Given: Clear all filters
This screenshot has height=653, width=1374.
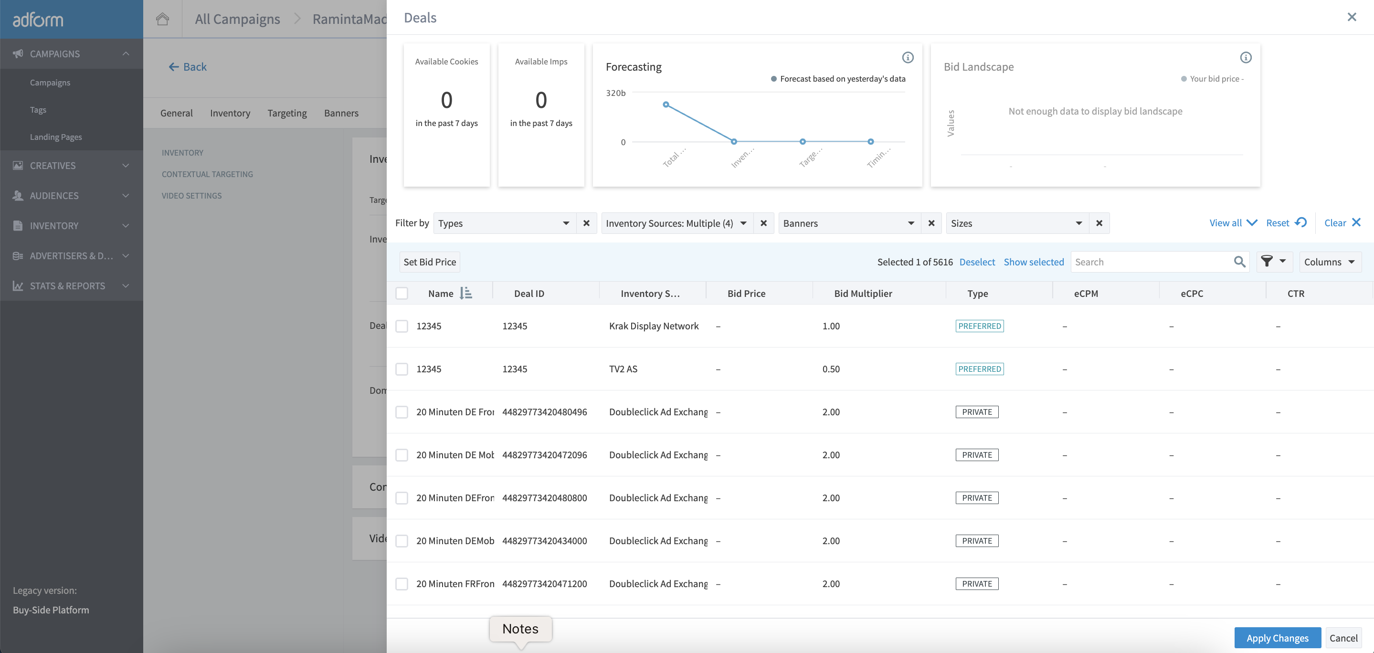Looking at the screenshot, I should pos(1342,222).
